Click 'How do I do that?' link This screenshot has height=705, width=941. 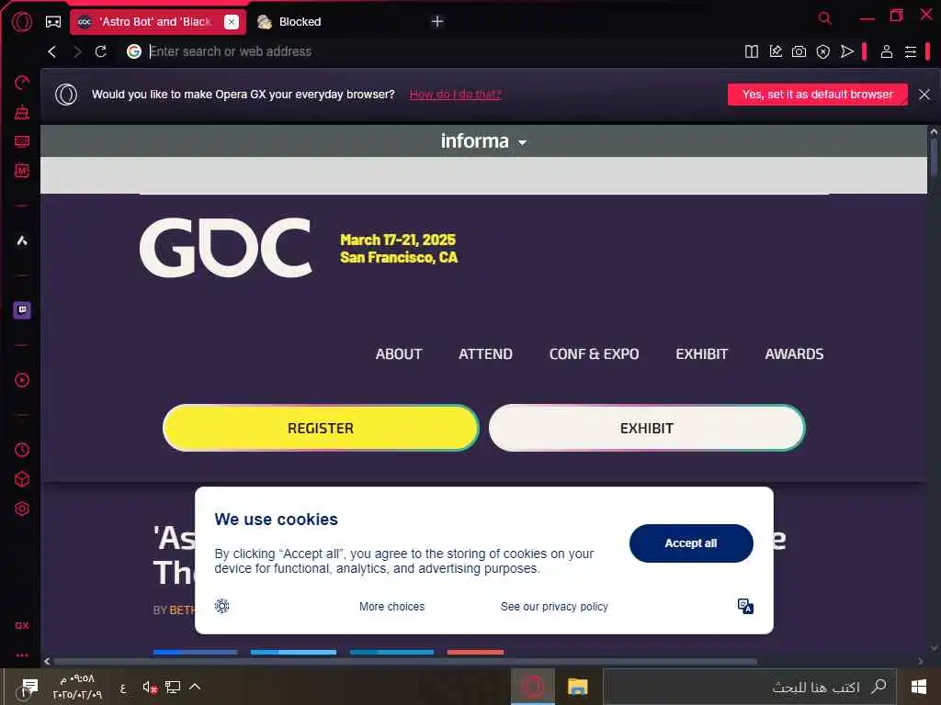pyautogui.click(x=455, y=95)
